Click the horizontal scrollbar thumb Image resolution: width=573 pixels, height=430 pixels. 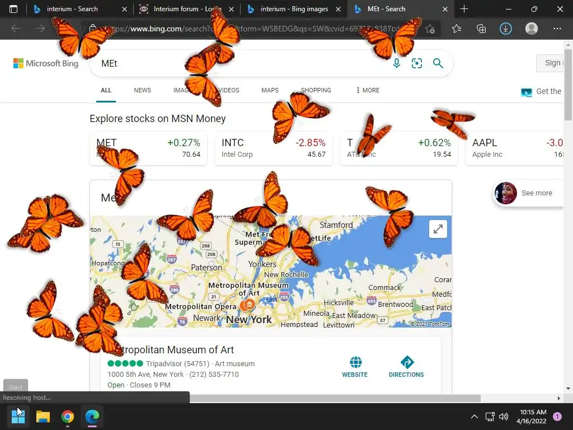point(335,398)
